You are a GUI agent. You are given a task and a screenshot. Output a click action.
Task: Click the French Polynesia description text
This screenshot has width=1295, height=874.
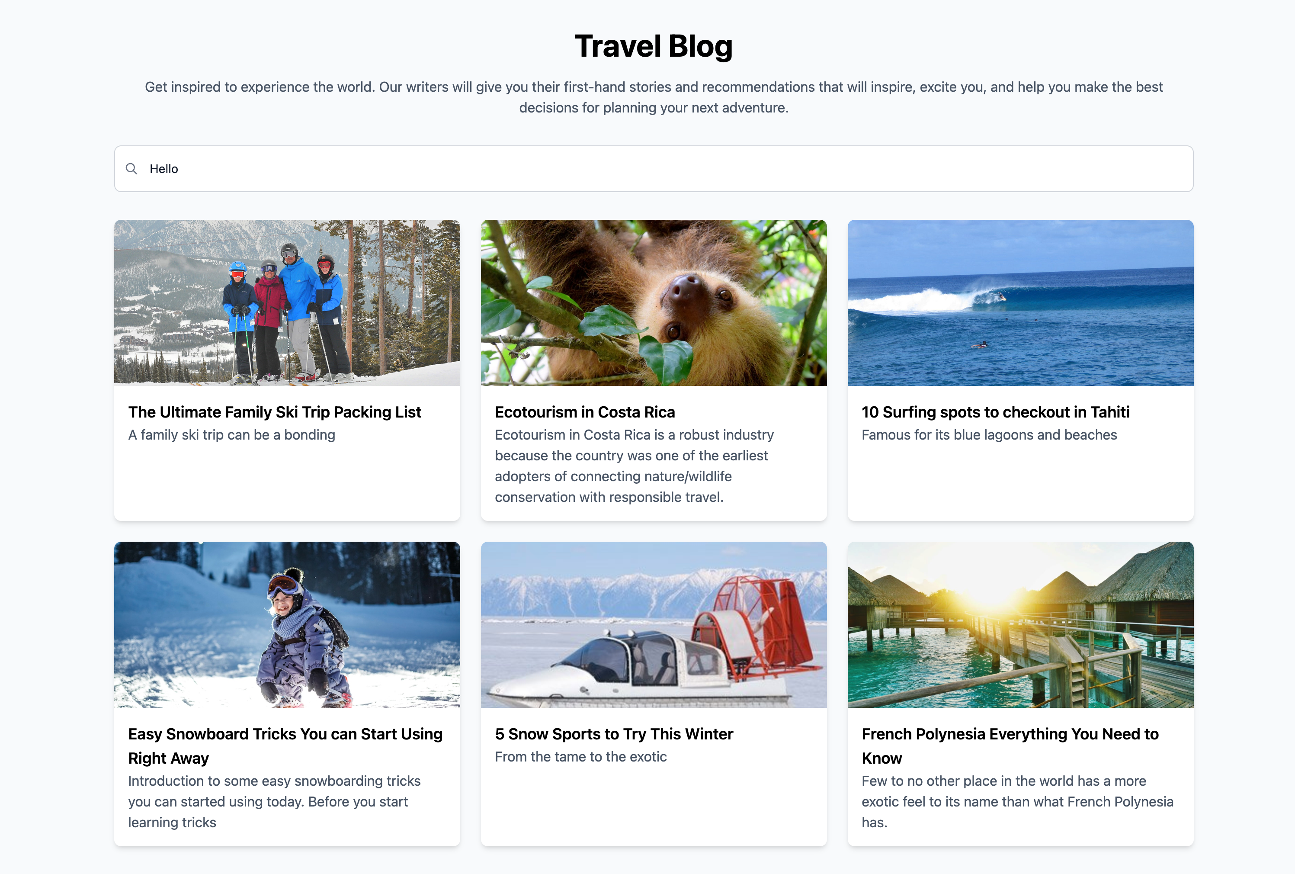pyautogui.click(x=1017, y=802)
